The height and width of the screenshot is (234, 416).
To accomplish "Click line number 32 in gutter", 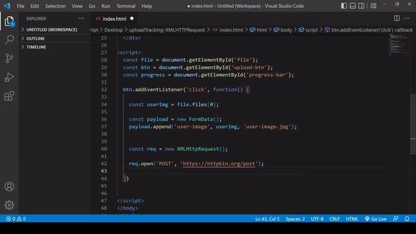I will [104, 90].
